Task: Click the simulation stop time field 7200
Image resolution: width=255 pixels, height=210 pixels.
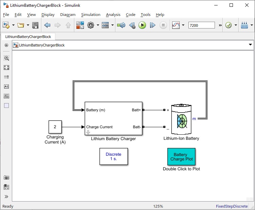Action: click(201, 25)
